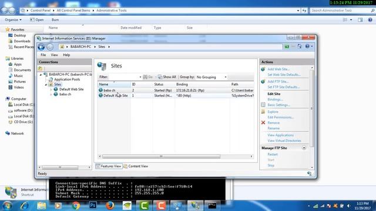This screenshot has width=376, height=211.
Task: Click the IIS Manager forward navigation arrow
Action: coord(50,47)
